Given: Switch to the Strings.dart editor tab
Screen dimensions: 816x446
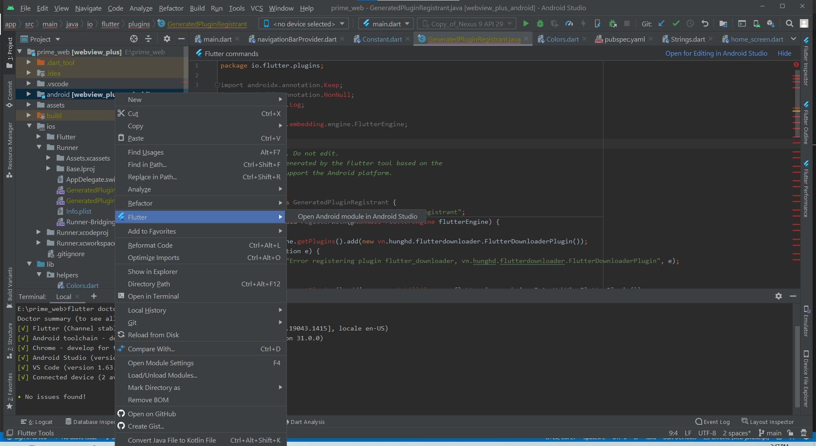Looking at the screenshot, I should coord(687,39).
